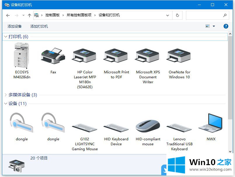Click the search magnifier icon
The height and width of the screenshot is (177, 235).
[x=225, y=15]
